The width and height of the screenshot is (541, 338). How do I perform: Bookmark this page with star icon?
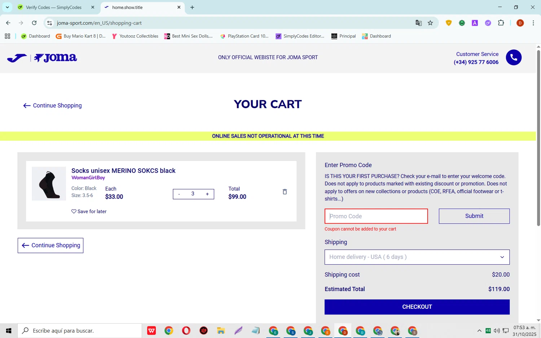[x=430, y=23]
